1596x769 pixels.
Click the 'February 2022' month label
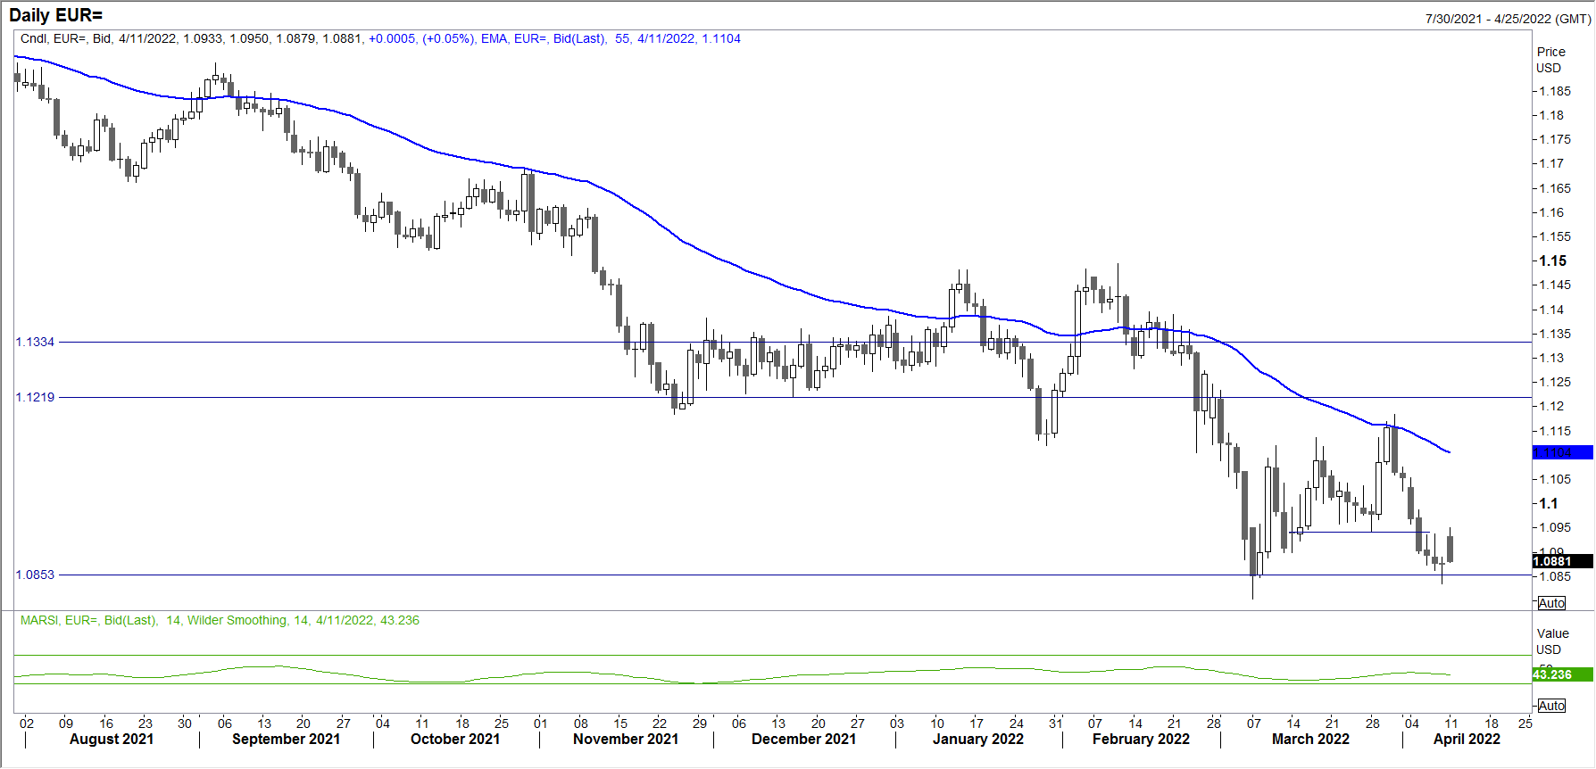1141,740
